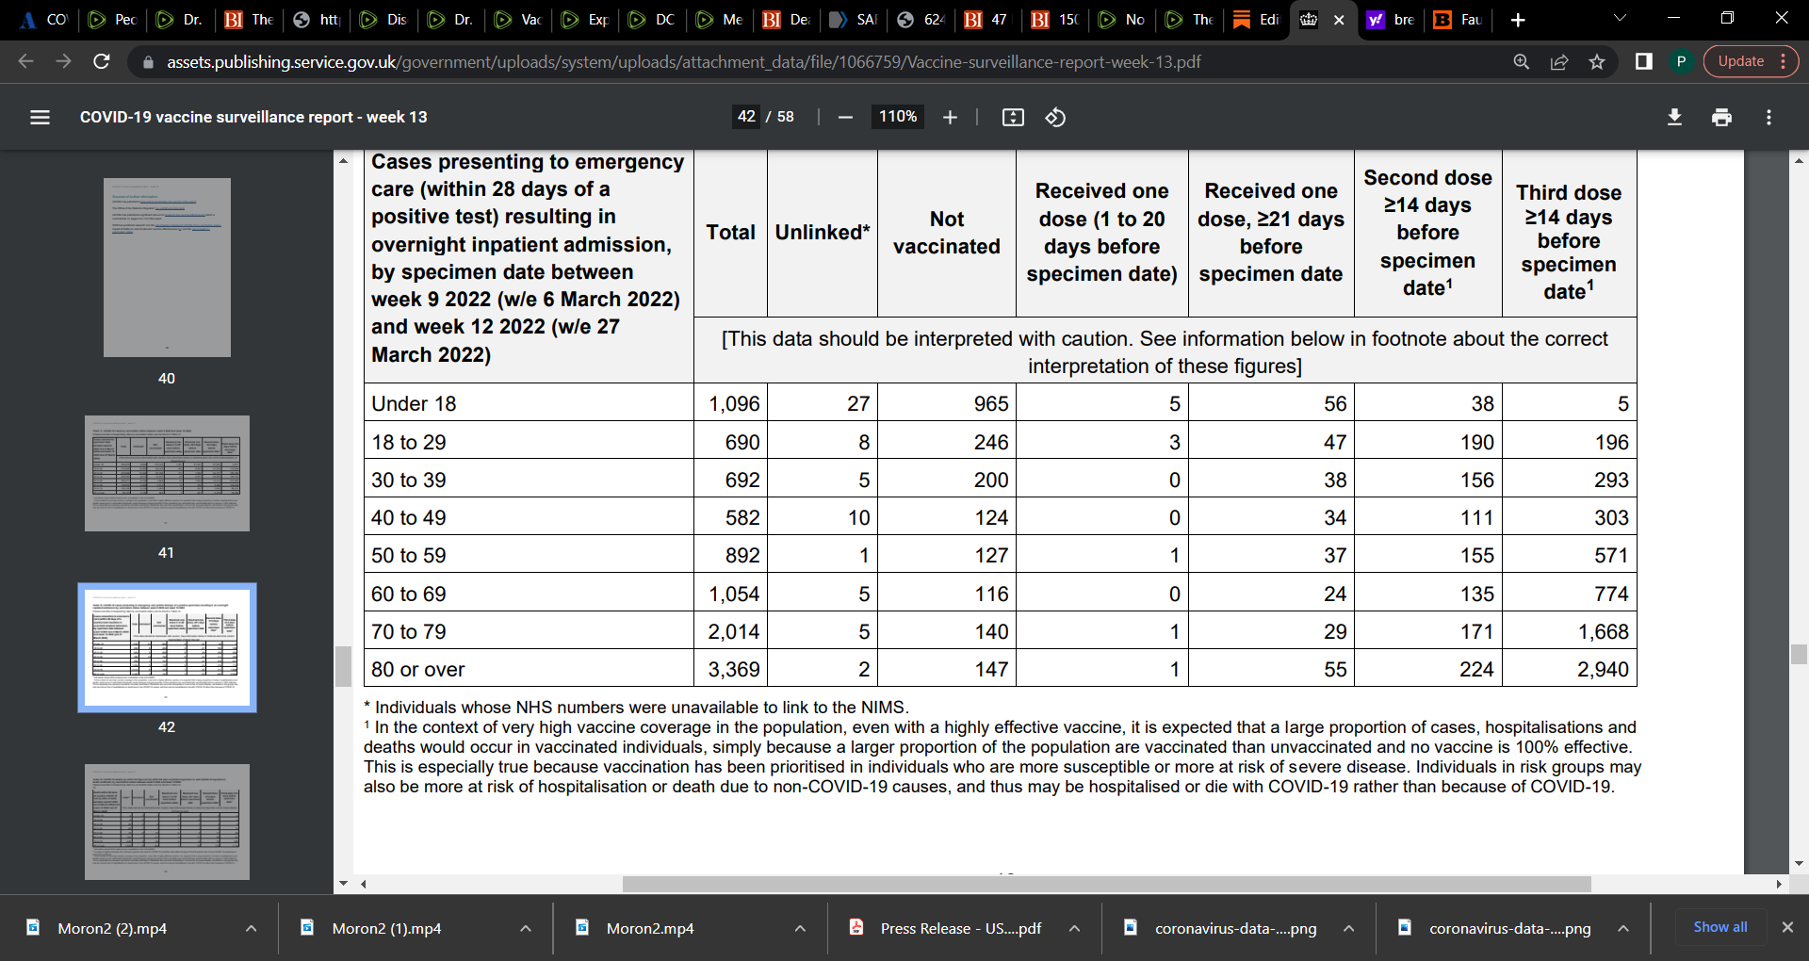Open the profile avatar P
Viewport: 1809px width, 961px height.
point(1681,61)
